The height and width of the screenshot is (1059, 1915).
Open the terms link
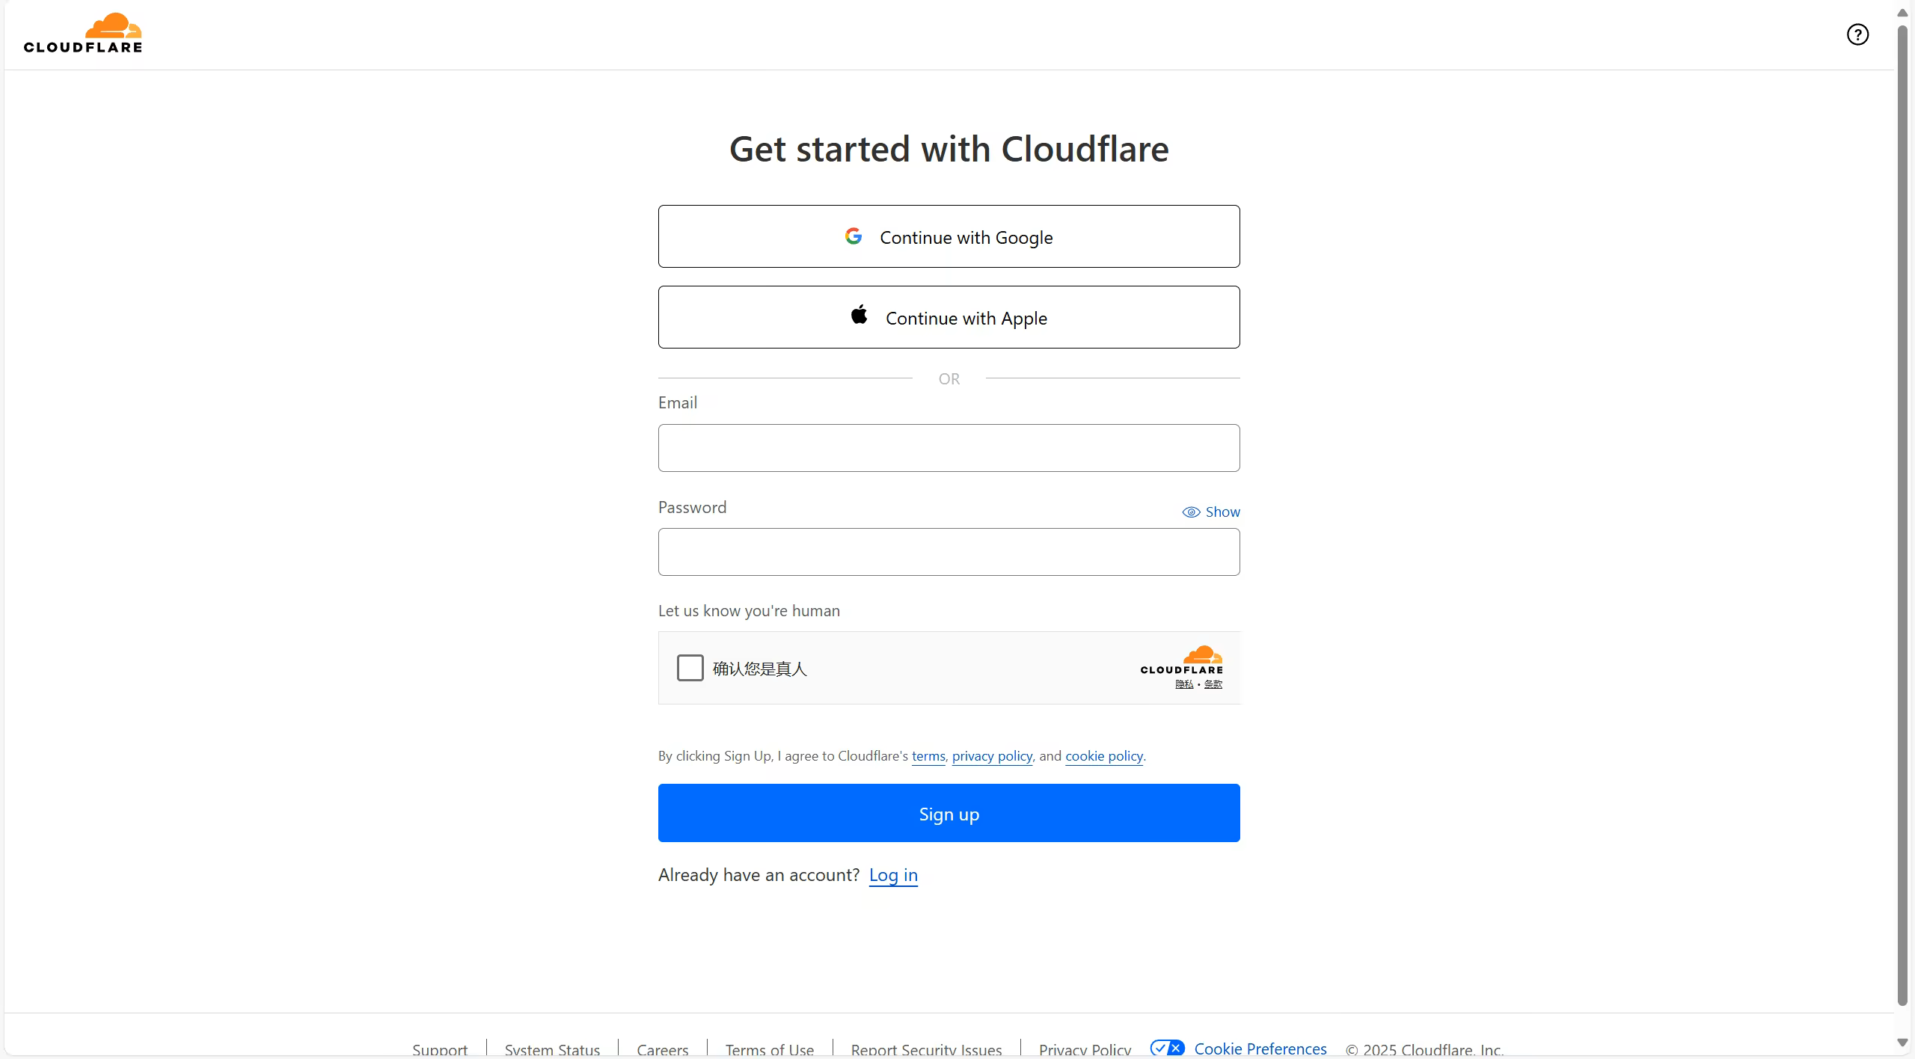(x=928, y=756)
